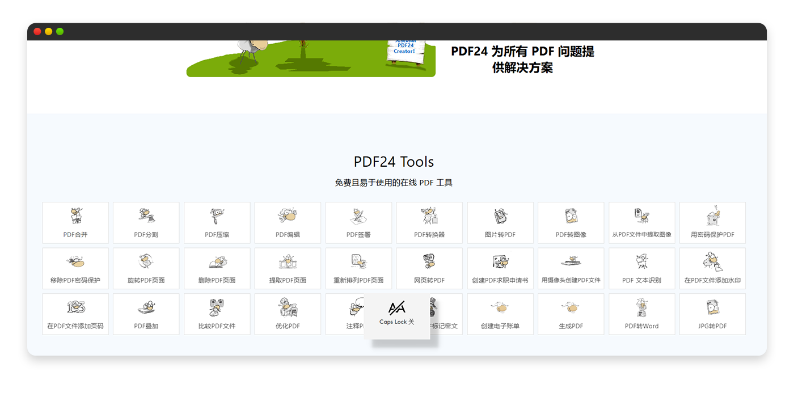Open the 用密码保护PDF tool

click(x=712, y=223)
